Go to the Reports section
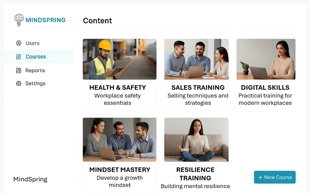The height and width of the screenshot is (194, 310). pyautogui.click(x=30, y=70)
